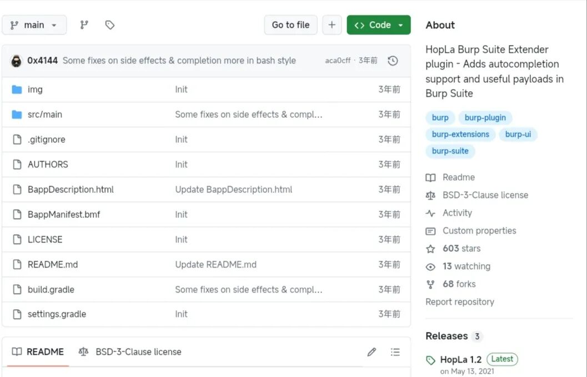Open the build.gradle file

[x=51, y=289]
